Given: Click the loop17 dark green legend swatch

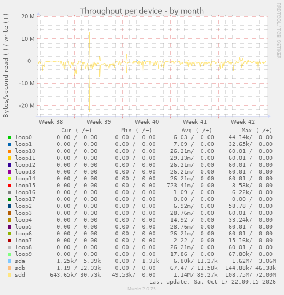Looking at the screenshot, I should (x=10, y=199).
